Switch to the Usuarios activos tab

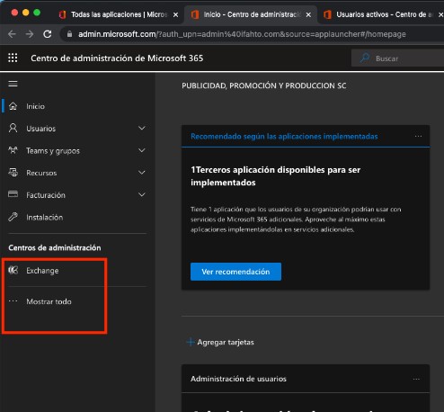pyautogui.click(x=381, y=14)
